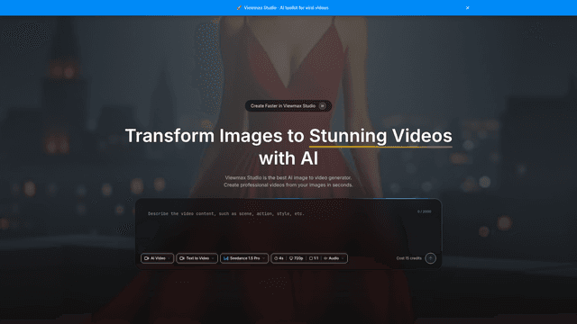Click the 1:1 aspect ratio setting
Image resolution: width=577 pixels, height=324 pixels.
point(314,258)
